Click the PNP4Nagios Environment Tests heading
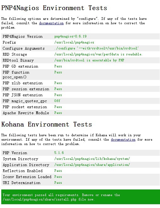 pyautogui.click(x=54, y=8)
